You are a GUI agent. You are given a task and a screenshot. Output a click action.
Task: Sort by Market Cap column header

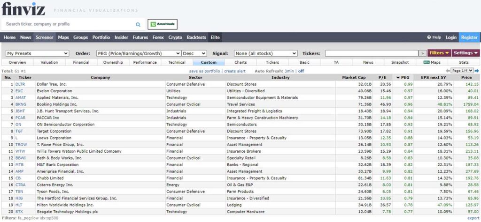[x=354, y=77]
